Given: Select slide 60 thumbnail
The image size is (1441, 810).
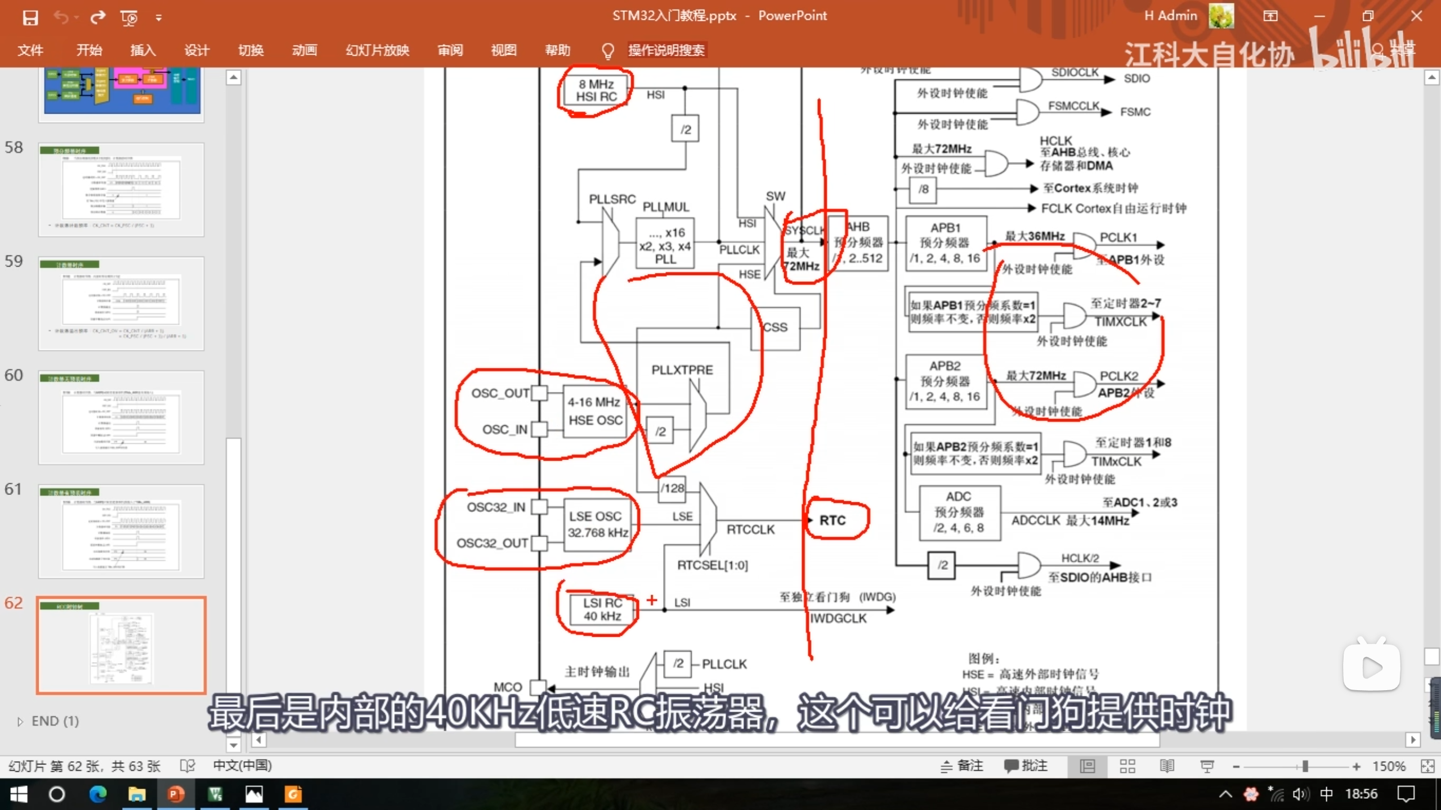Looking at the screenshot, I should 121,417.
